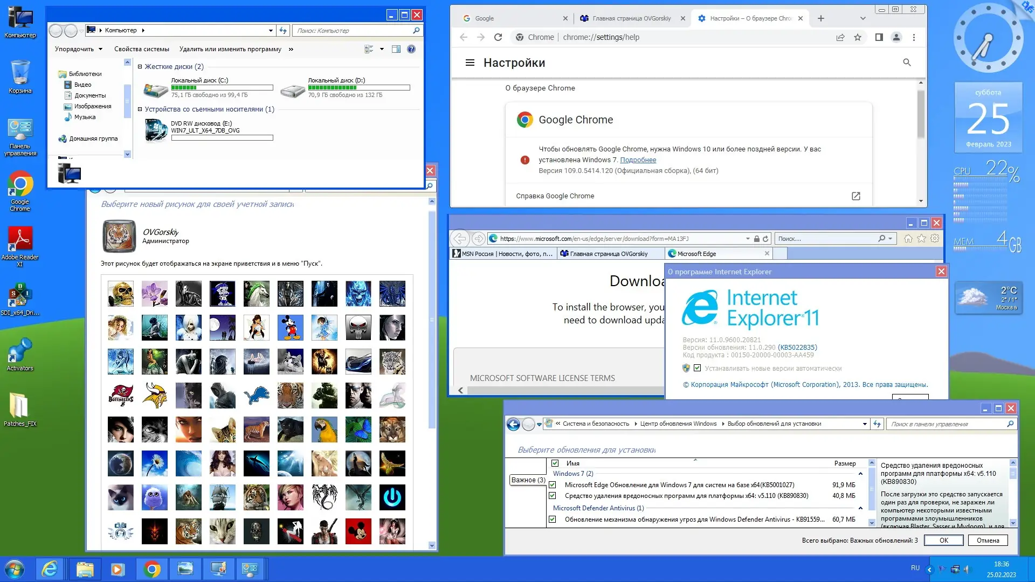Screen dimensions: 1035x582
Task: Open Chrome side panel icon
Action: 879,37
